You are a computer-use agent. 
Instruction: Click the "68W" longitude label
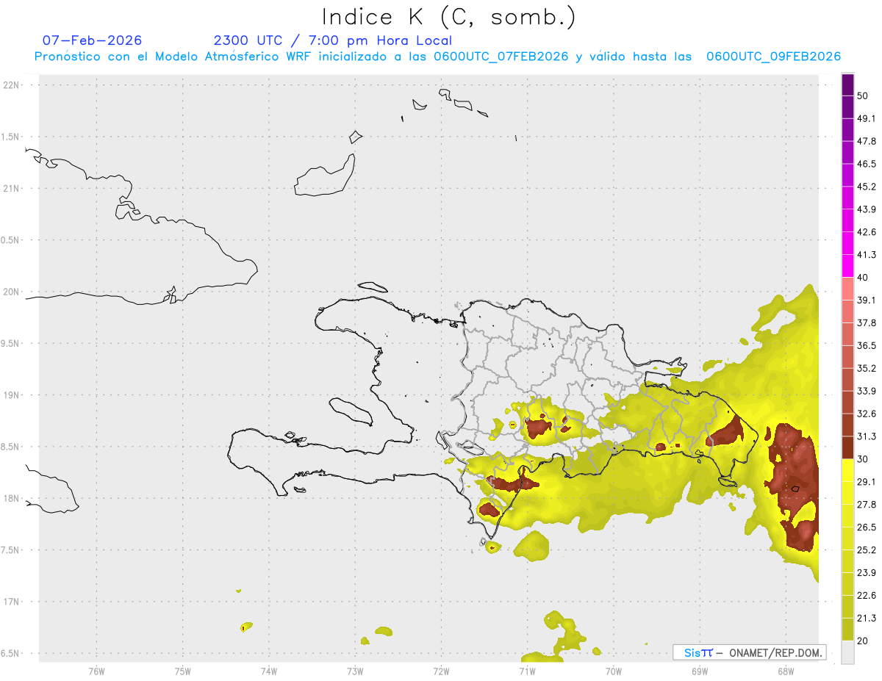[785, 671]
